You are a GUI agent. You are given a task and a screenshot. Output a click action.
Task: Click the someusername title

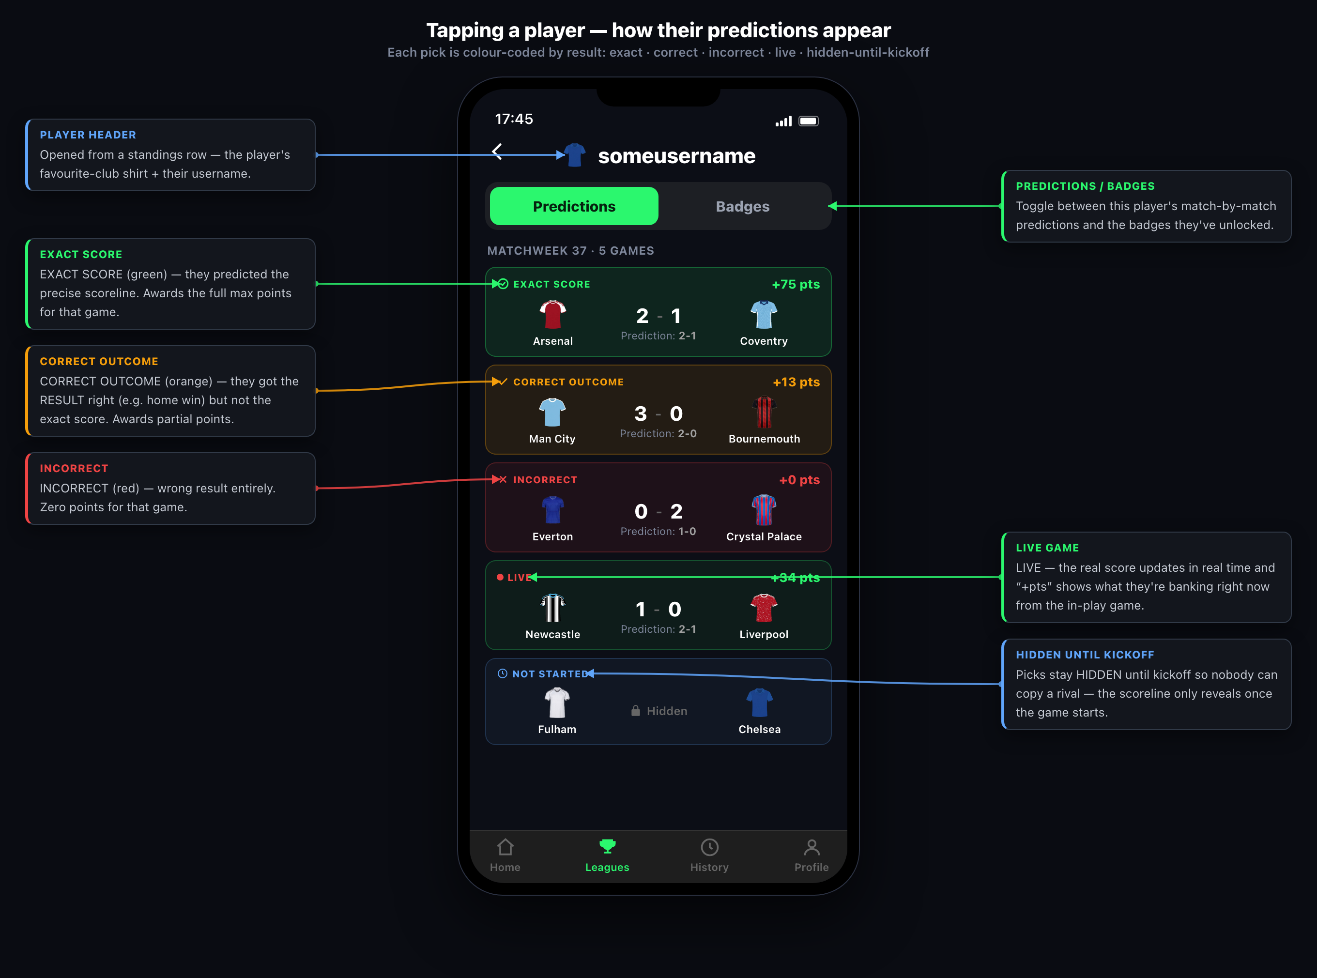pyautogui.click(x=676, y=156)
